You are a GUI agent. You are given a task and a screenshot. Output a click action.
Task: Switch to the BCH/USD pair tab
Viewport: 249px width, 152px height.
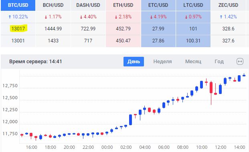pyautogui.click(x=53, y=5)
